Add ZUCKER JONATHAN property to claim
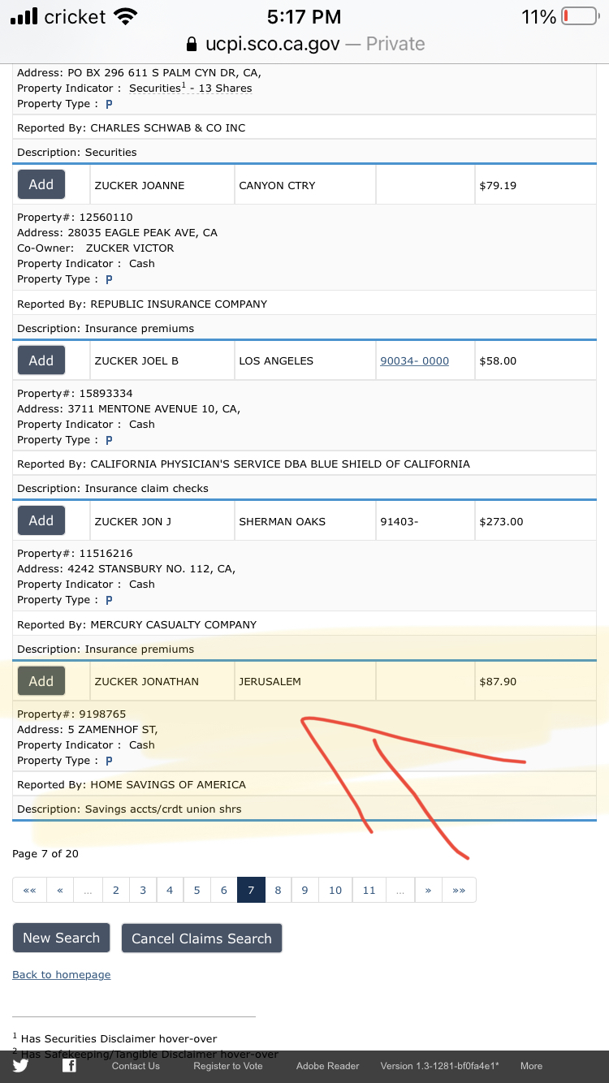The width and height of the screenshot is (609, 1083). (x=41, y=681)
